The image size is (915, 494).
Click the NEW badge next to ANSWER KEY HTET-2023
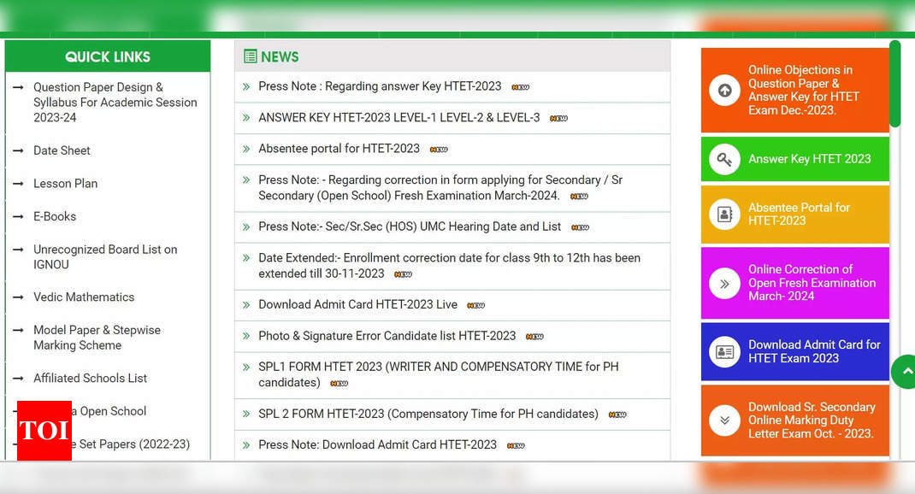pos(558,118)
